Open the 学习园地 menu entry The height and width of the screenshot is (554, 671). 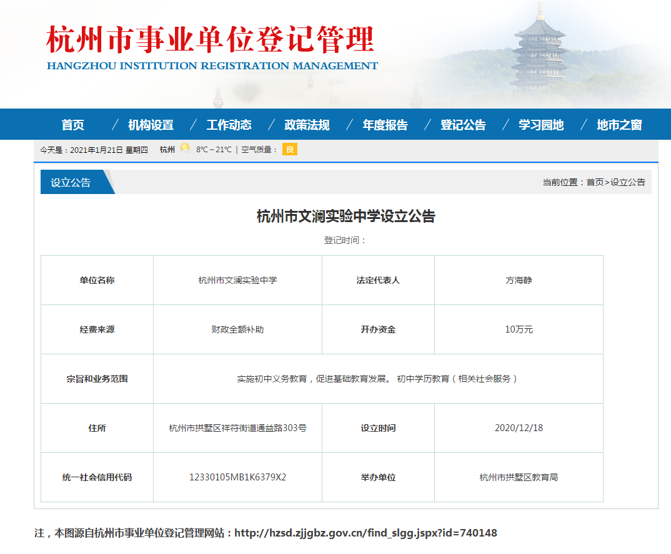coord(541,125)
